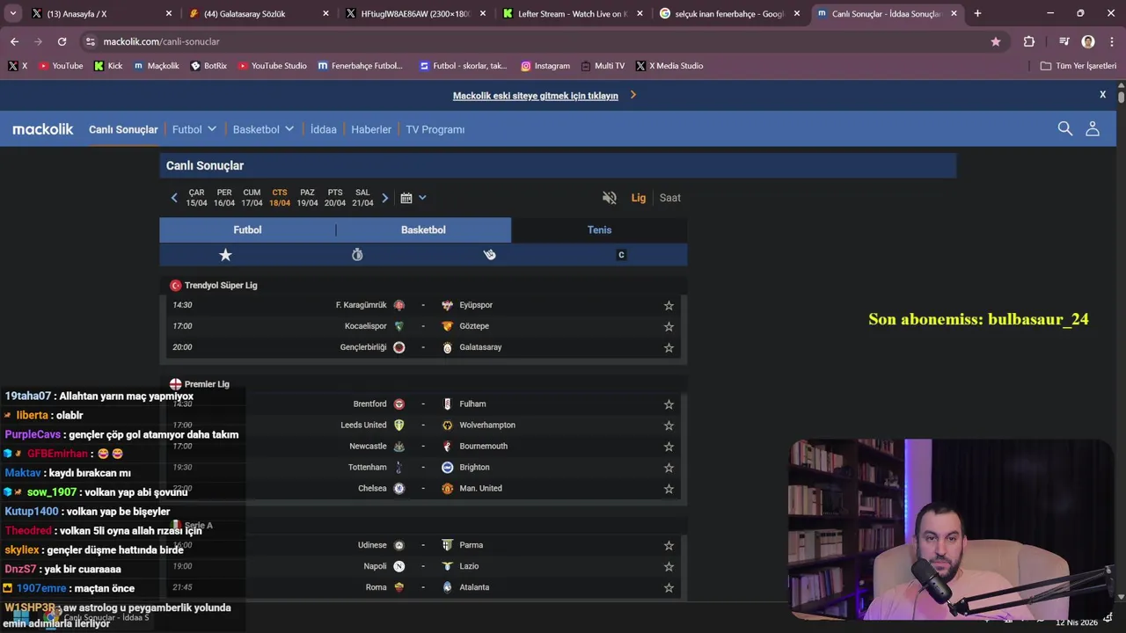Screen dimensions: 1126x633
Task: Expand the calendar dropdown arrow
Action: 422,198
